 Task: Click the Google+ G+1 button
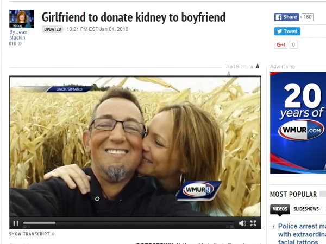pyautogui.click(x=281, y=44)
